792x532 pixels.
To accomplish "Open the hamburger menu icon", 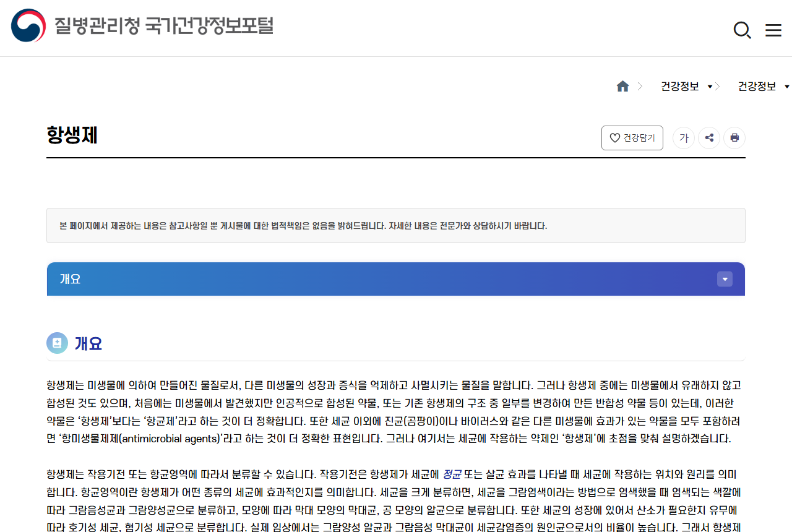I will pyautogui.click(x=773, y=30).
